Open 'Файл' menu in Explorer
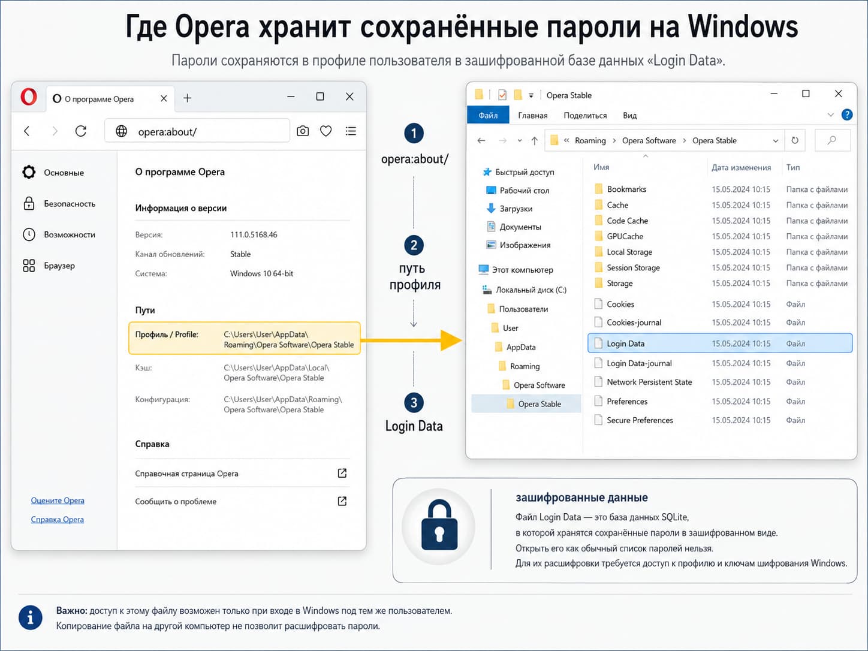The width and height of the screenshot is (868, 651). 488,115
